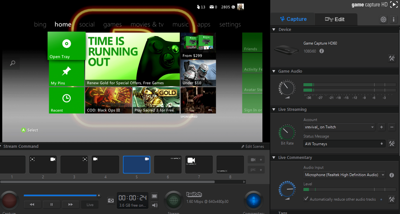Screen dimensions: 400x214
Task: Add a new camera scene
Action: pyautogui.click(x=256, y=160)
